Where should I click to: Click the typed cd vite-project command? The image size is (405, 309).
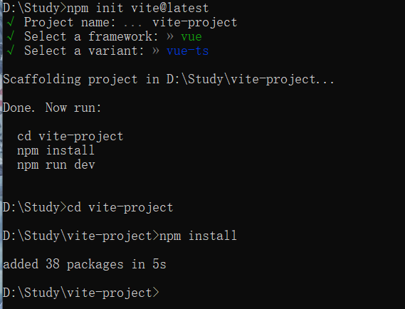click(x=120, y=207)
